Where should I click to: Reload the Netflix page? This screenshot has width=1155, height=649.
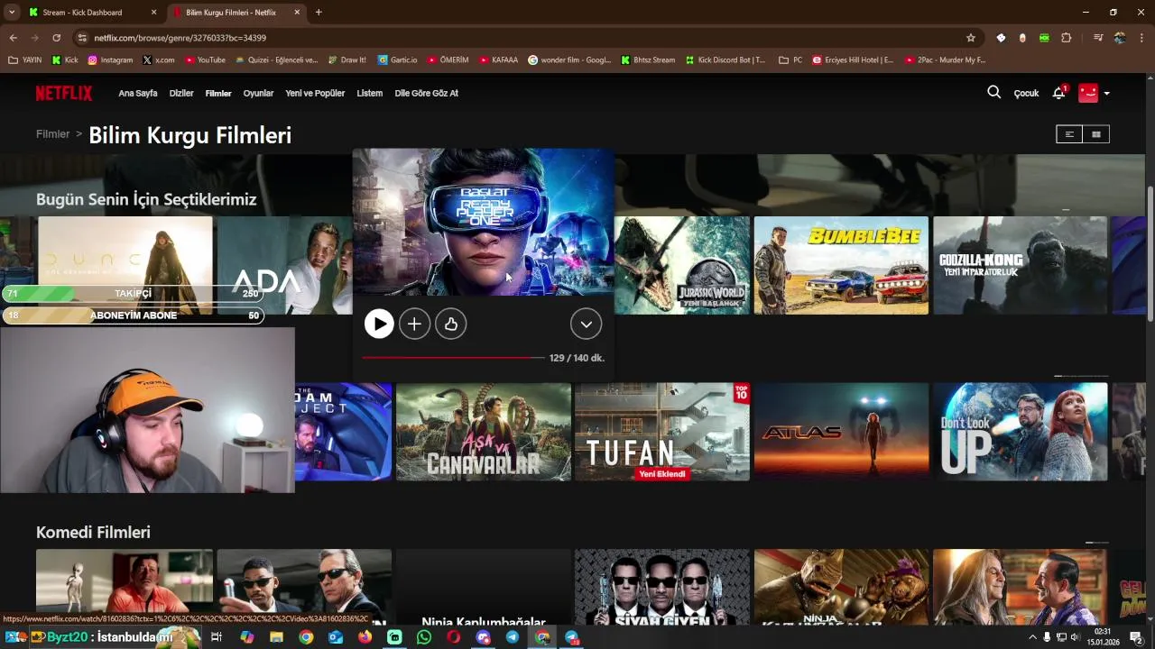pyautogui.click(x=56, y=38)
